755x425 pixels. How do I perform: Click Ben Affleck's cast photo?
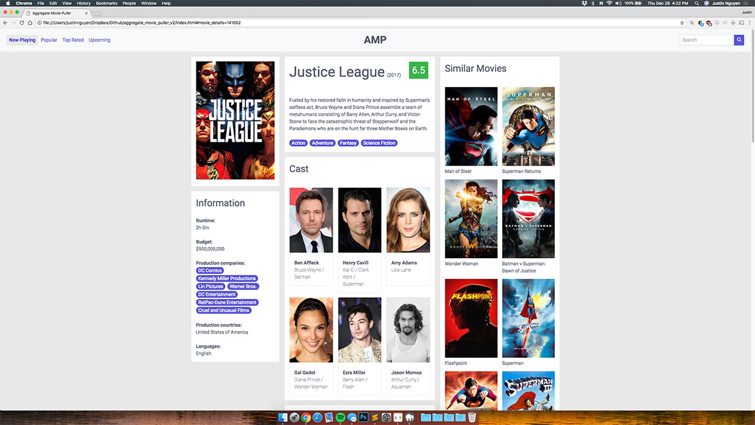[x=311, y=220]
